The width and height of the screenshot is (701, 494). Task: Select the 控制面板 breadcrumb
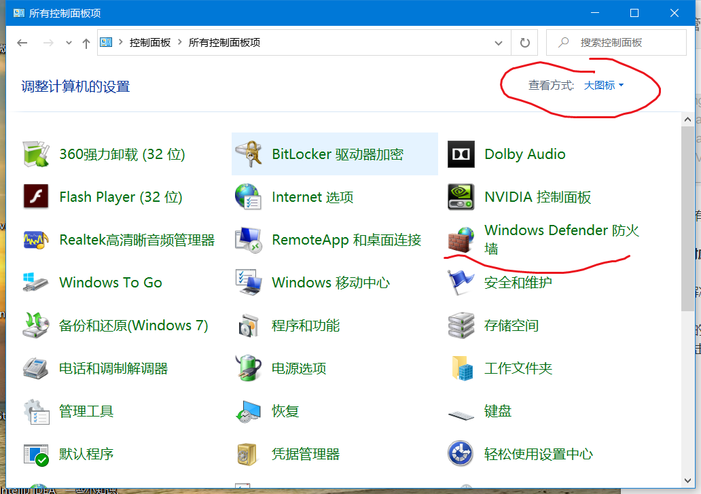coord(149,43)
